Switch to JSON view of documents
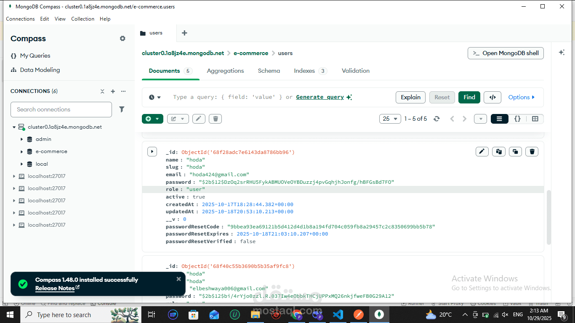This screenshot has width=575, height=323. [517, 119]
